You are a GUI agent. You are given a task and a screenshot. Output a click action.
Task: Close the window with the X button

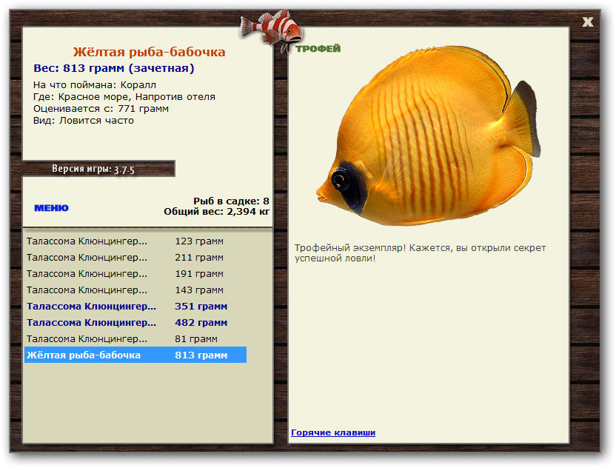click(587, 21)
